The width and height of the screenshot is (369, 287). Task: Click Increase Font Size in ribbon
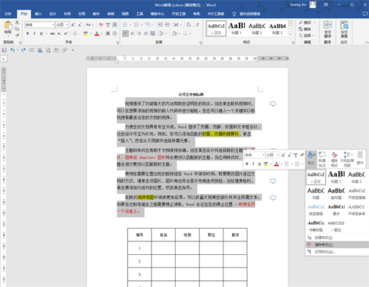point(73,25)
